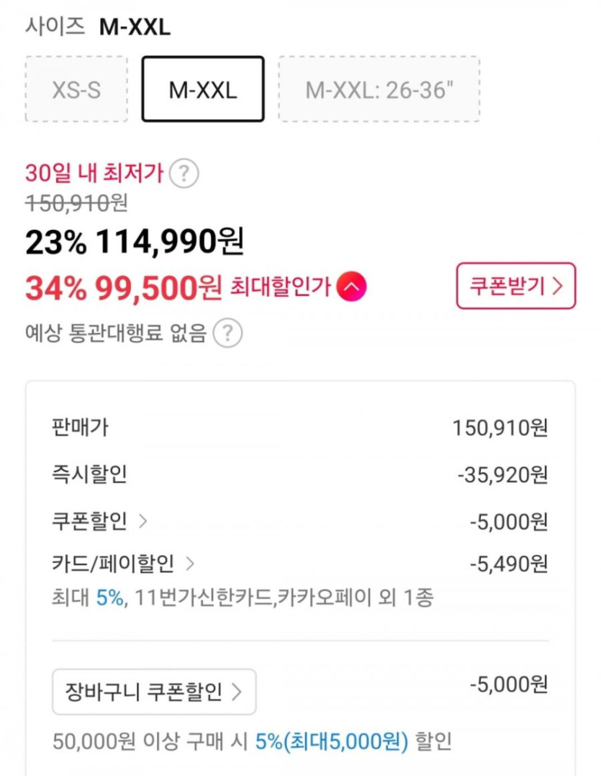Image resolution: width=601 pixels, height=776 pixels.
Task: Tap the 예상 통관대행료 없음 text
Action: coord(116,333)
